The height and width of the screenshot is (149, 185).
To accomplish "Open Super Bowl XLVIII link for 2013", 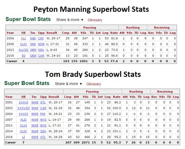I will 23,50.
